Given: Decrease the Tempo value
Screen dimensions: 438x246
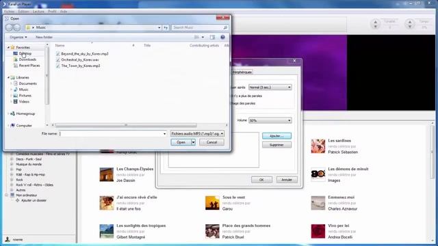Looking at the screenshot, I should 410,27.
